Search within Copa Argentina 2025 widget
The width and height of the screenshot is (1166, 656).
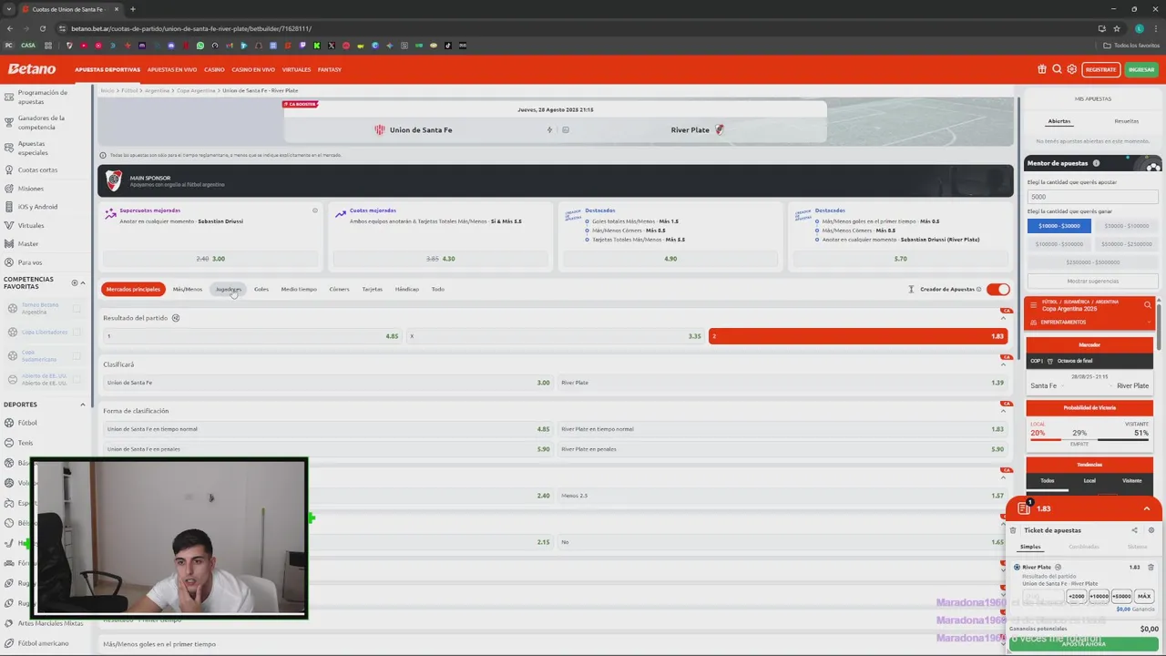[x=1147, y=305]
